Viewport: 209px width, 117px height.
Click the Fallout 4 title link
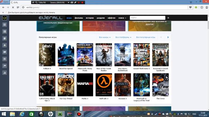click(x=47, y=69)
